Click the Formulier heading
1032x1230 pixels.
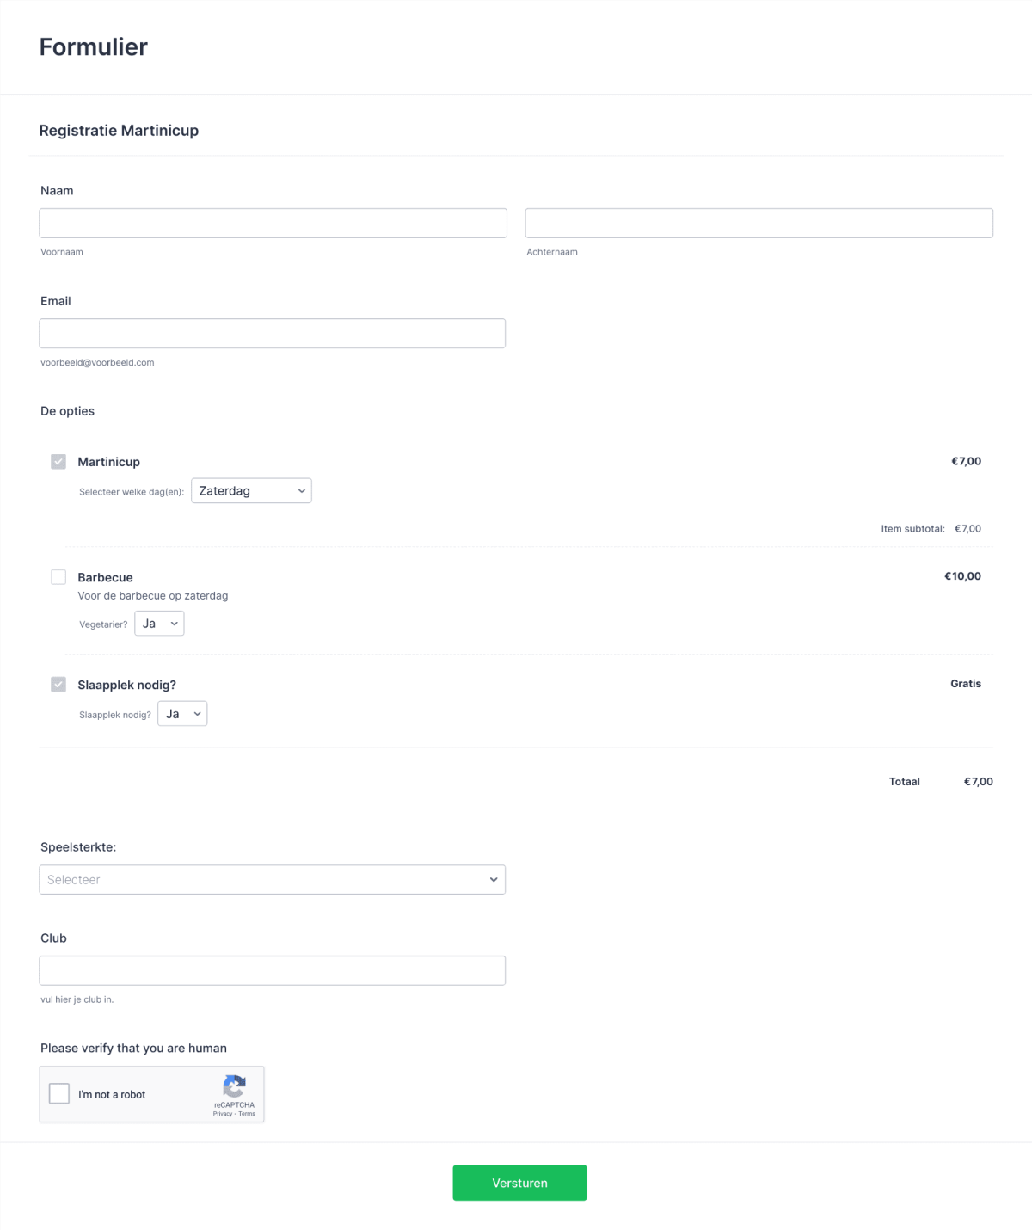[x=93, y=47]
